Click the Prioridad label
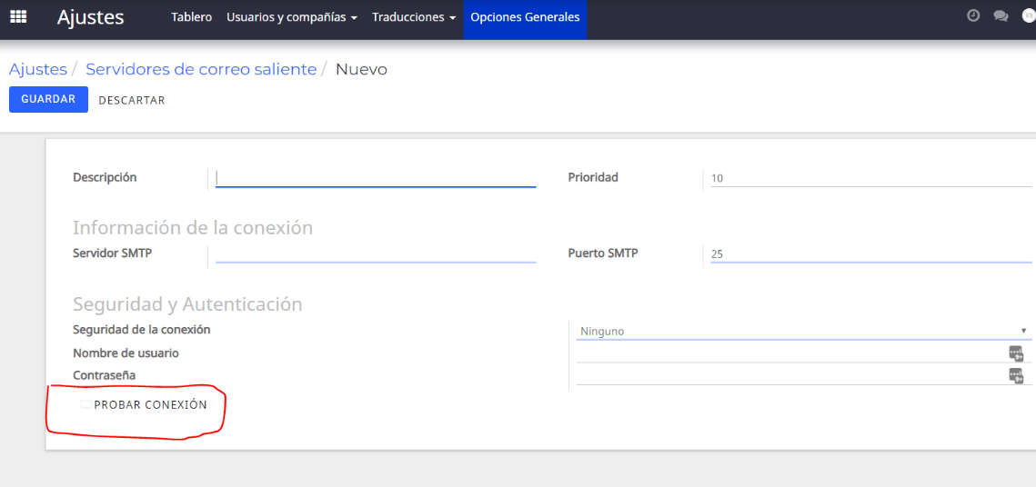Image resolution: width=1036 pixels, height=487 pixels. click(x=593, y=177)
